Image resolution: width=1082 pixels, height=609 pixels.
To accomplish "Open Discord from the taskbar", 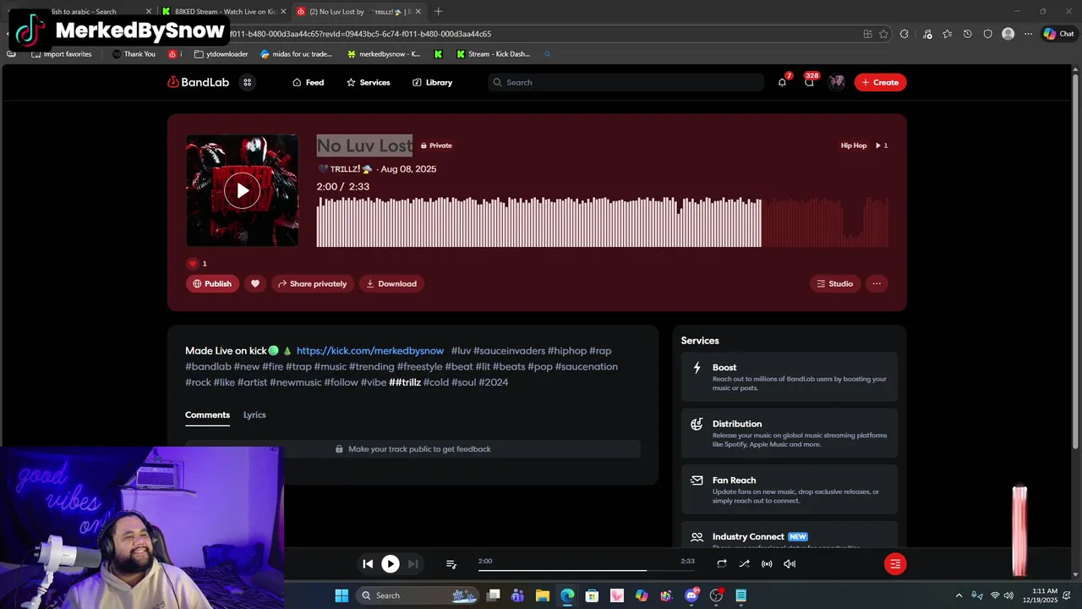I will click(x=691, y=595).
